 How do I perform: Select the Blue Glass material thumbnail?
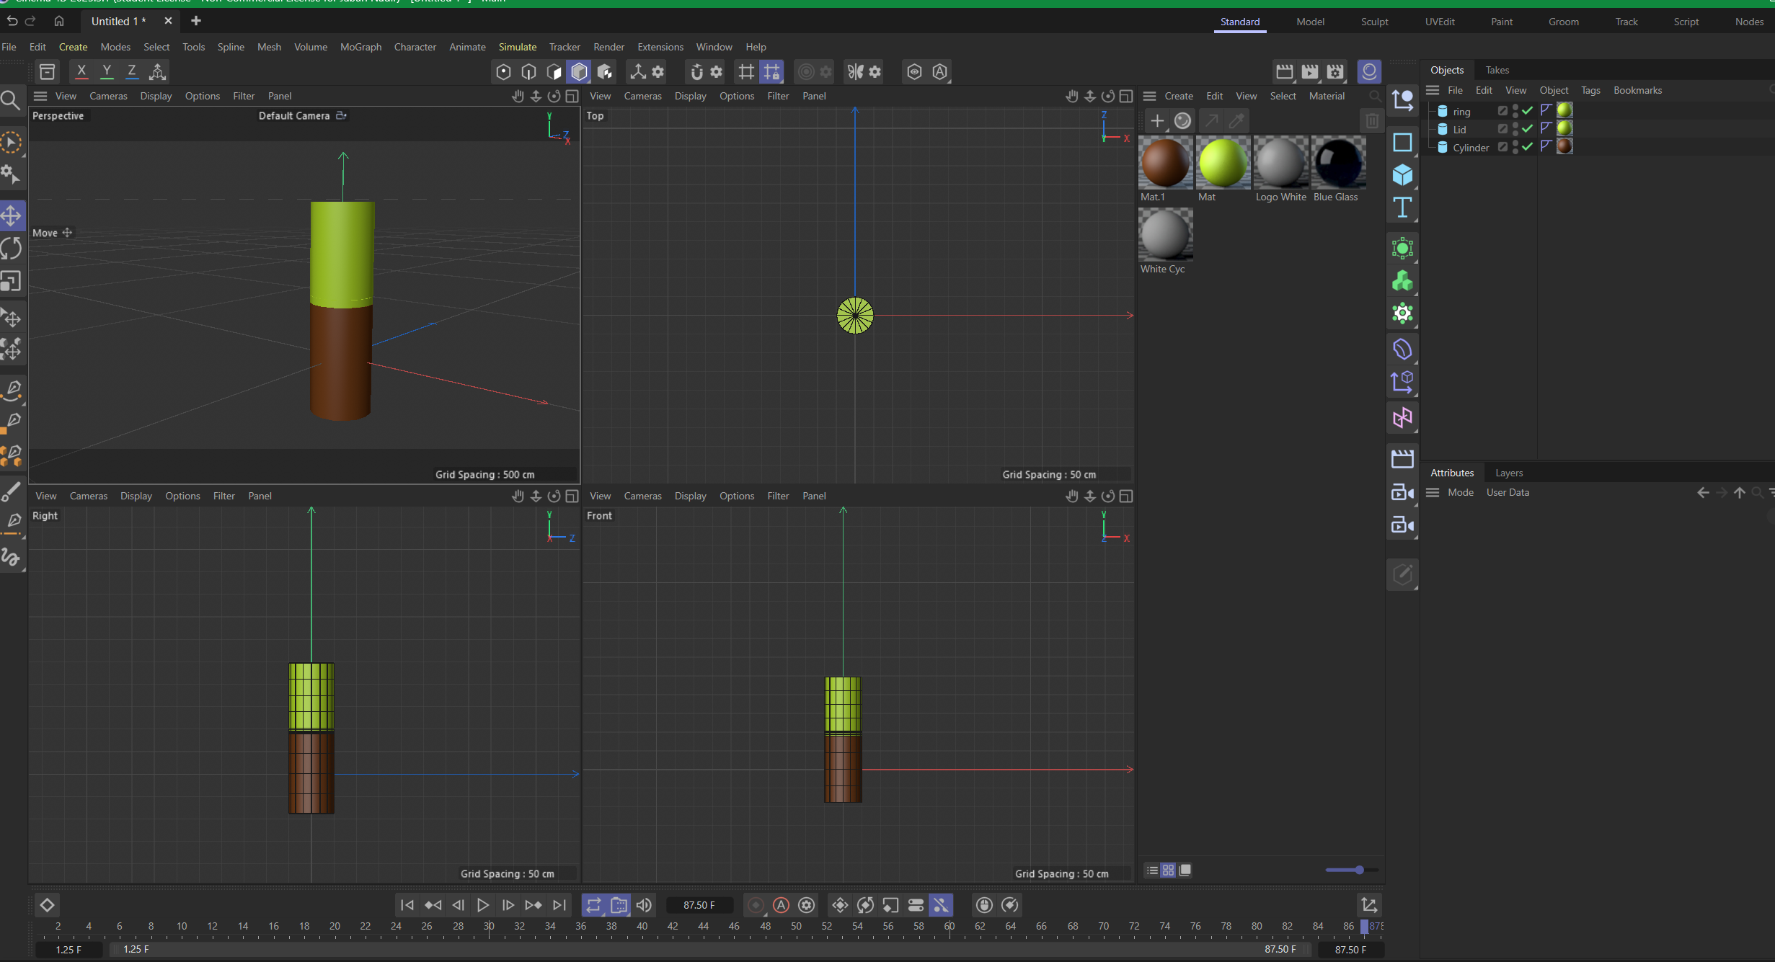click(1338, 164)
